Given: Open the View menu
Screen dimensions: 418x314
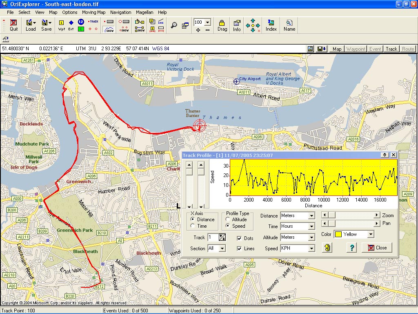Looking at the screenshot, I should click(40, 12).
